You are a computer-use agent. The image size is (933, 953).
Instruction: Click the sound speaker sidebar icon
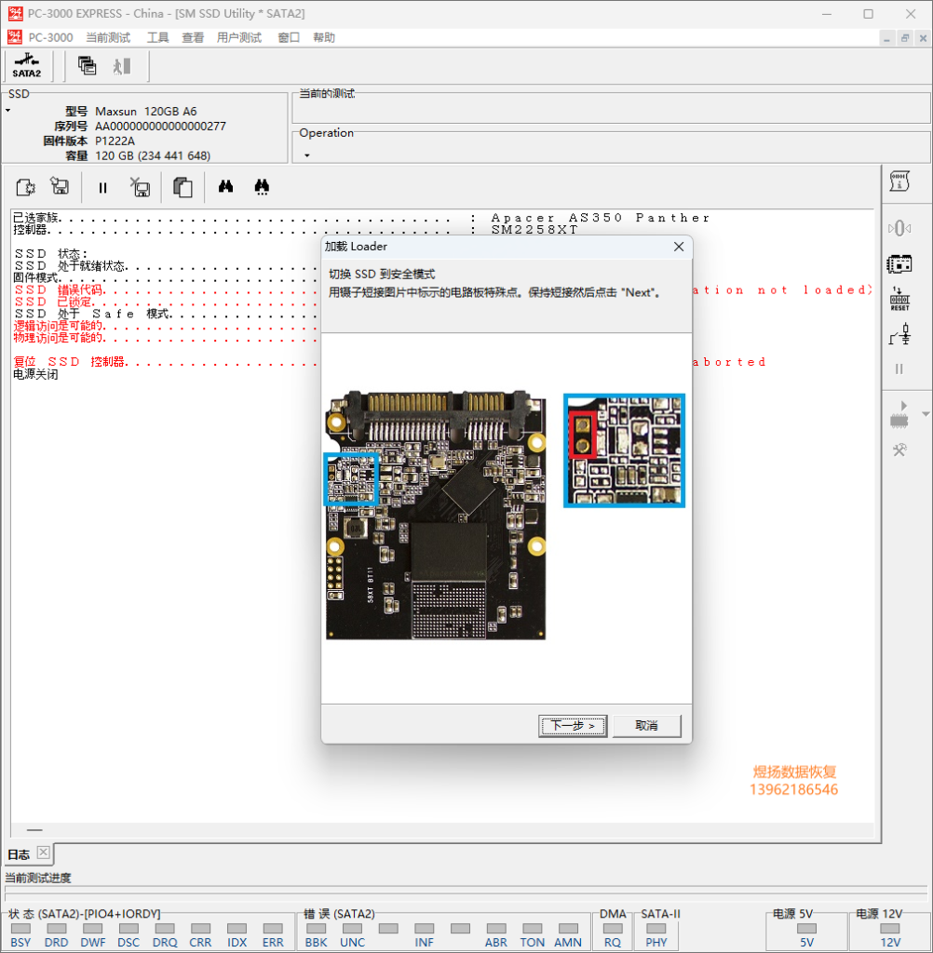point(899,229)
